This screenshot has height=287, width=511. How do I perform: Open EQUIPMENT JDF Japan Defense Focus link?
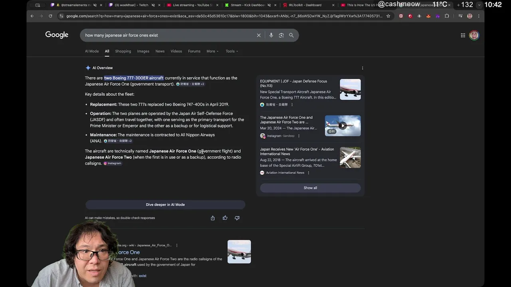click(293, 83)
